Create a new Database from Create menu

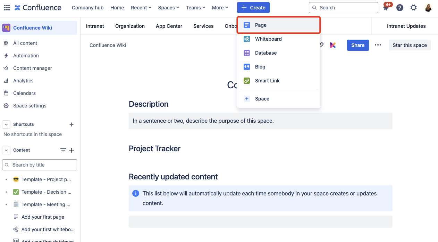[266, 53]
